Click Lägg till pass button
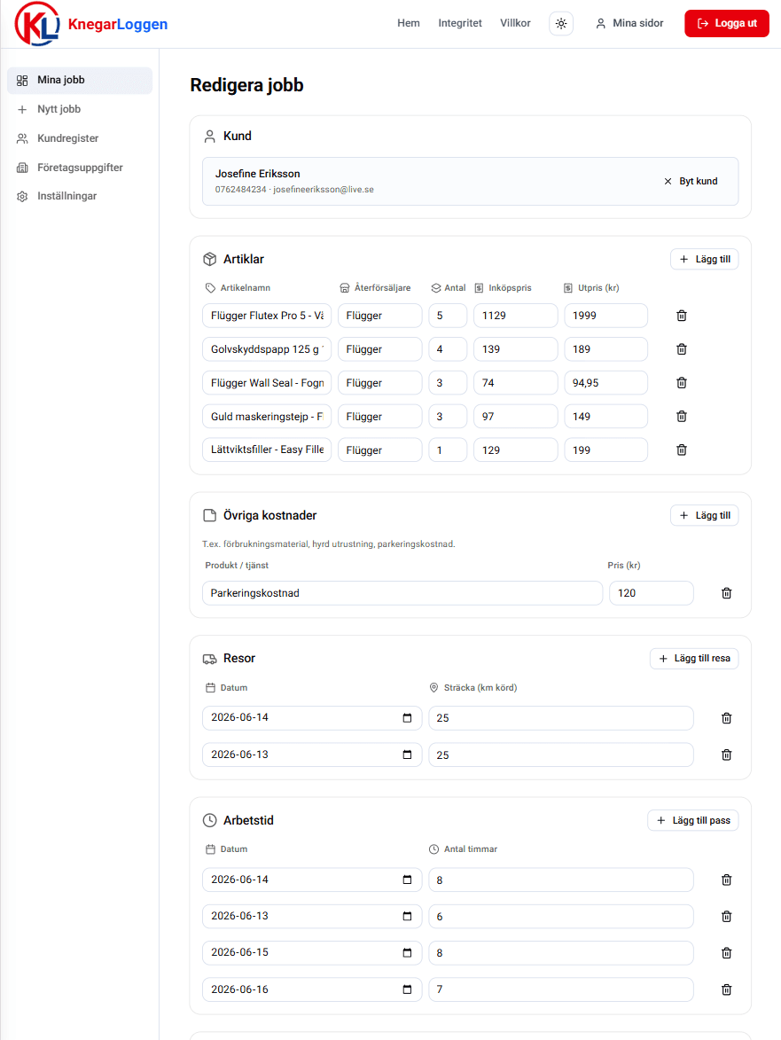 pyautogui.click(x=693, y=820)
